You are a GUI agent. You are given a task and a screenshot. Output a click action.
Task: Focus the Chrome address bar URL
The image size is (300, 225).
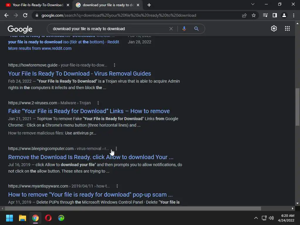click(x=119, y=15)
